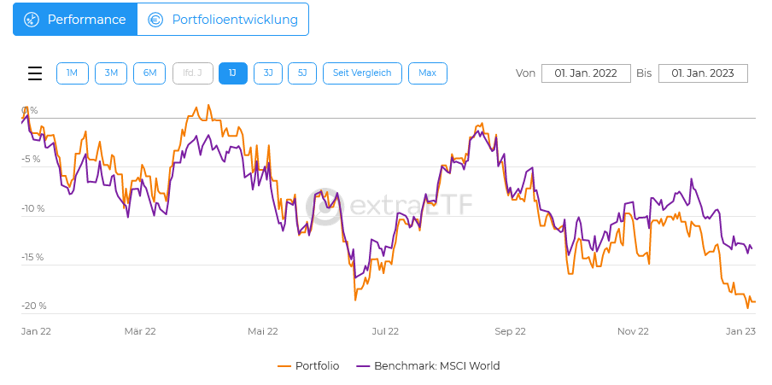
Task: Switch to the Performance tab
Action: 75,20
